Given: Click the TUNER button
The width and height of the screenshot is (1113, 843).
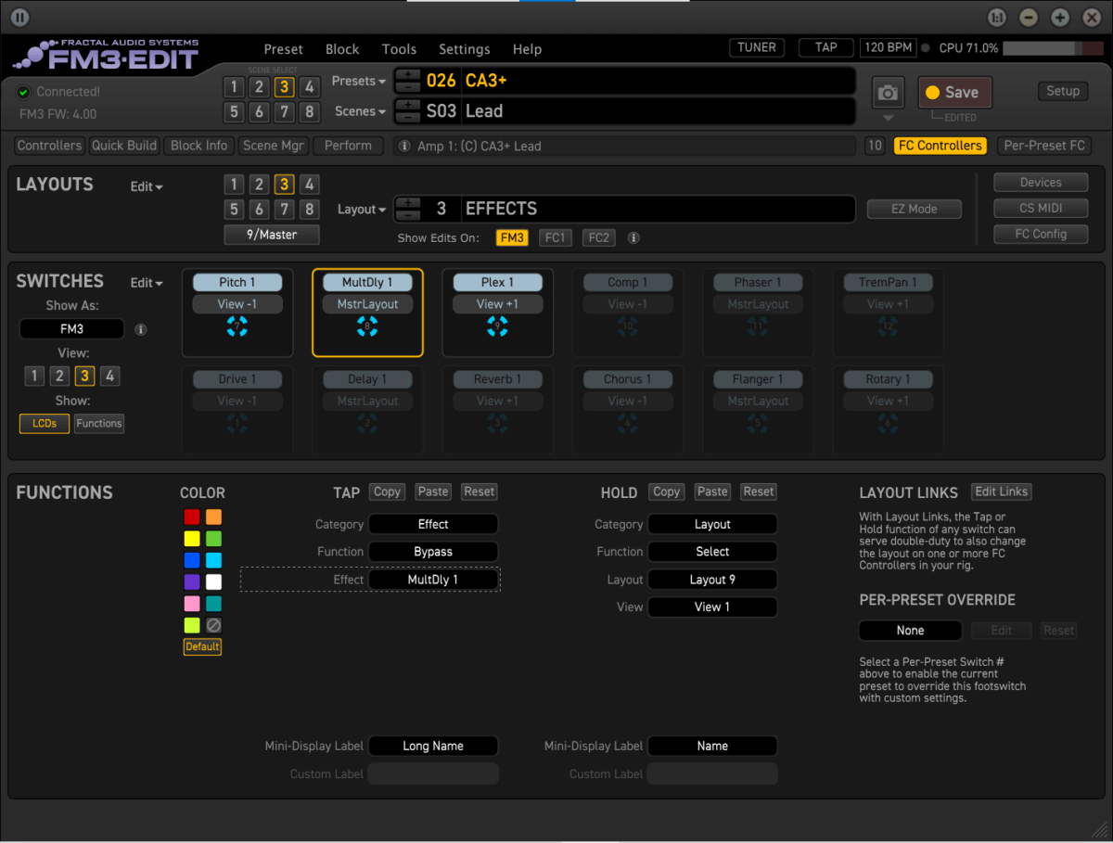Looking at the screenshot, I should click(757, 47).
